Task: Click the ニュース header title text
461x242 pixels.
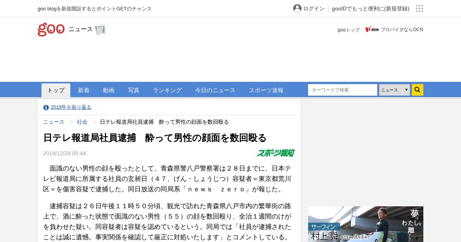Action: (x=81, y=29)
